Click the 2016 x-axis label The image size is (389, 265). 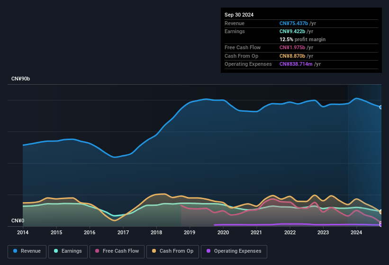coord(90,232)
